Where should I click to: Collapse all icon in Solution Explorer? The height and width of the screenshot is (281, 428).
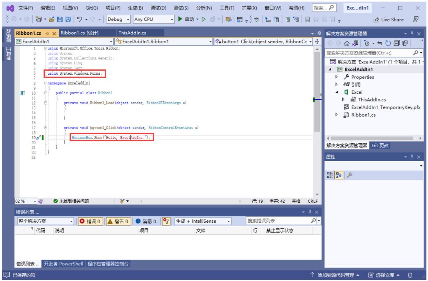(397, 43)
